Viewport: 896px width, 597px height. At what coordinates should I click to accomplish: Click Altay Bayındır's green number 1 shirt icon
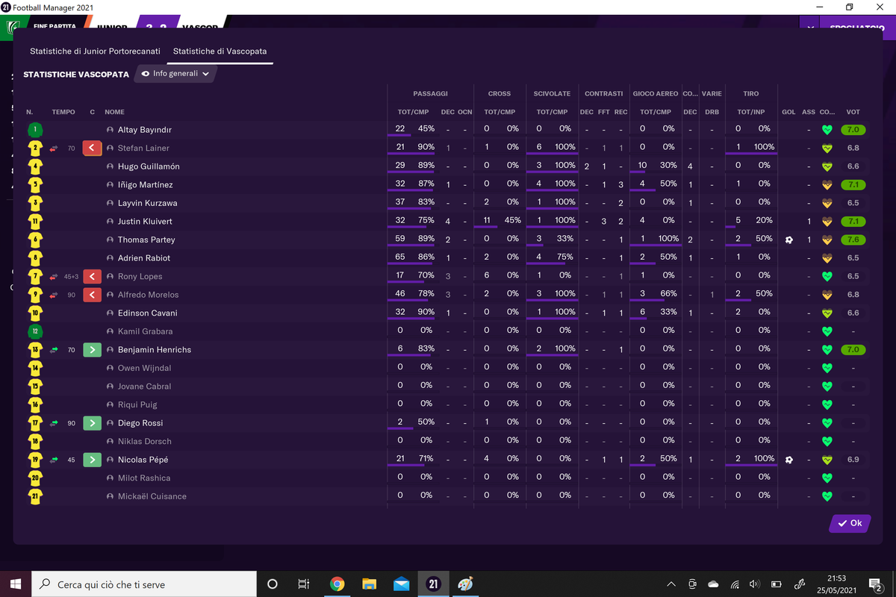[x=35, y=130]
